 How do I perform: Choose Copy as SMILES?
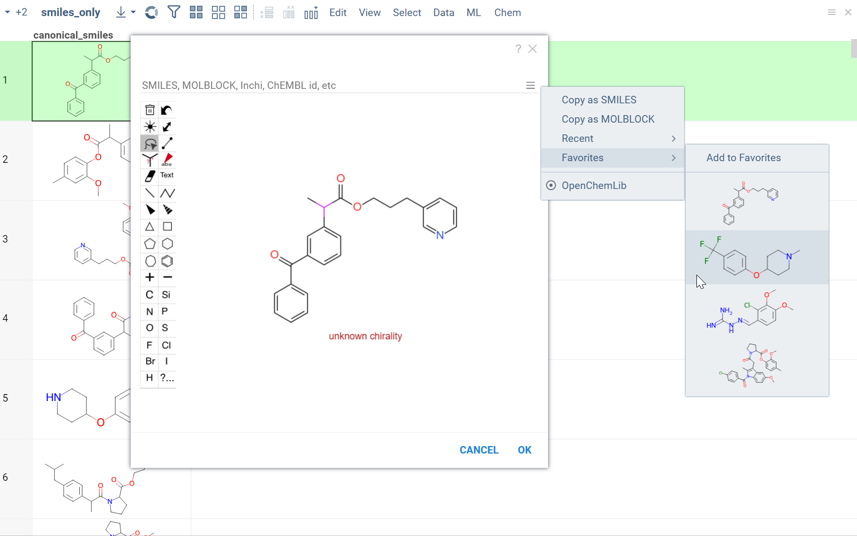click(x=598, y=100)
